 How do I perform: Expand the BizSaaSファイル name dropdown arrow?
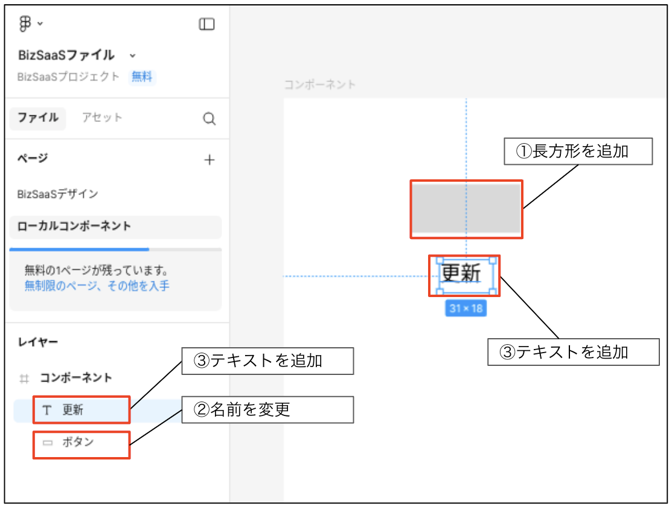click(x=133, y=56)
